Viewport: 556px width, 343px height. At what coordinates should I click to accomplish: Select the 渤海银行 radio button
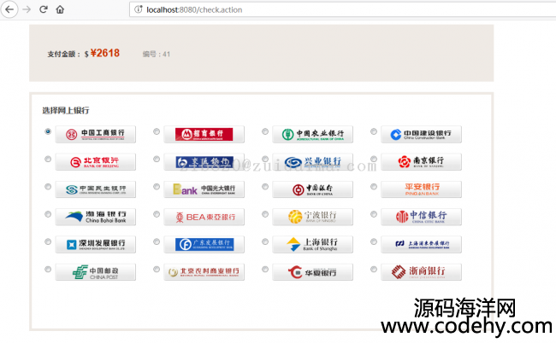coord(48,214)
